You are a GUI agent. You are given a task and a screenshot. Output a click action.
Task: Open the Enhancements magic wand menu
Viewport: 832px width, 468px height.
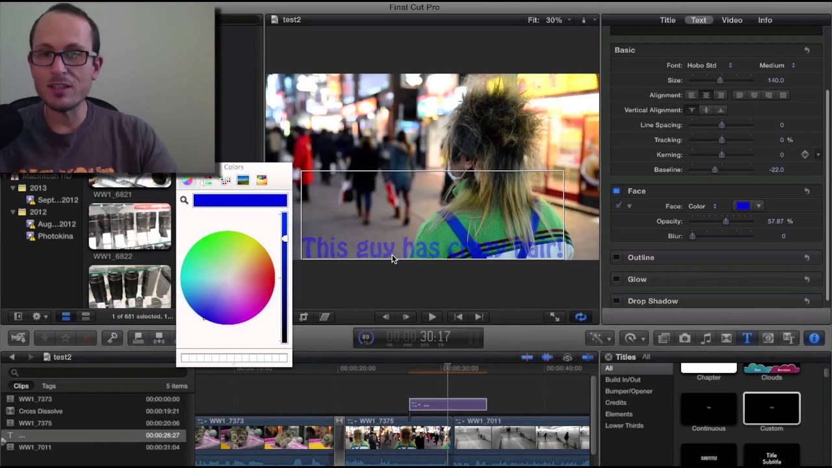[x=599, y=338]
